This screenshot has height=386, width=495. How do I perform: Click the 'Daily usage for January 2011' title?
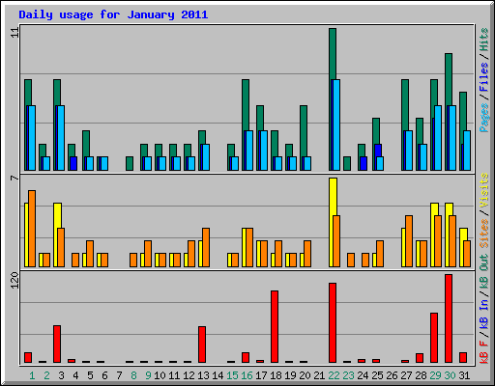(x=113, y=14)
